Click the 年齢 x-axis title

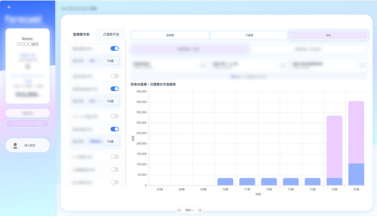pyautogui.click(x=258, y=194)
